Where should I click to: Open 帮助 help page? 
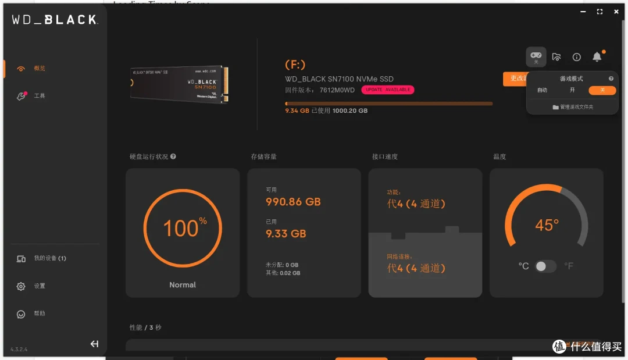point(40,313)
